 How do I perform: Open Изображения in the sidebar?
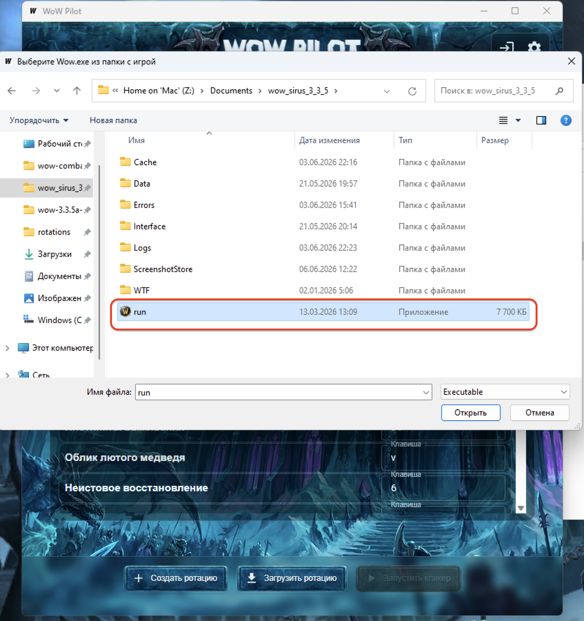tap(52, 298)
